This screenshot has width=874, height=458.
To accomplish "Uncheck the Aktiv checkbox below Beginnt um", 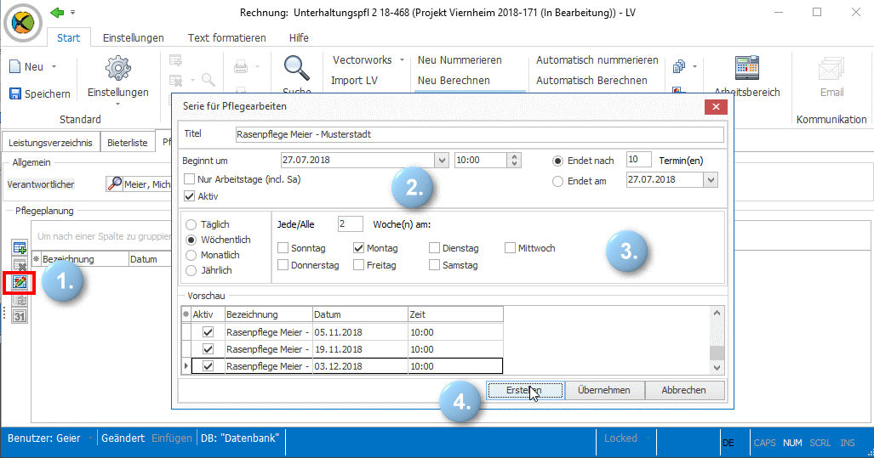I will tap(190, 196).
